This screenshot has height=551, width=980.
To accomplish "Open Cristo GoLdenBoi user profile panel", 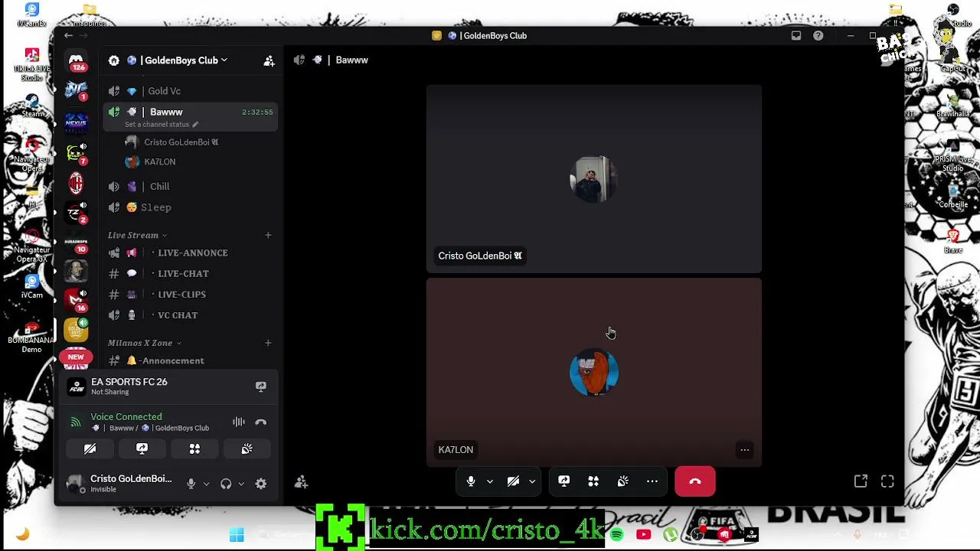I will click(121, 483).
